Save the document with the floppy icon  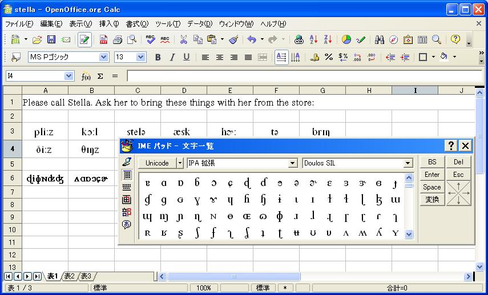pyautogui.click(x=51, y=39)
